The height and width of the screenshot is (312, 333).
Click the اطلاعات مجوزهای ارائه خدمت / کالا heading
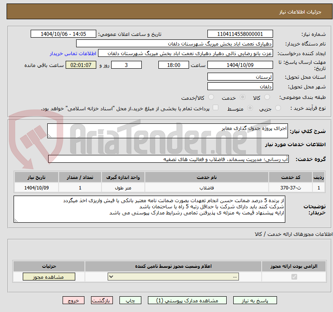[294, 234]
